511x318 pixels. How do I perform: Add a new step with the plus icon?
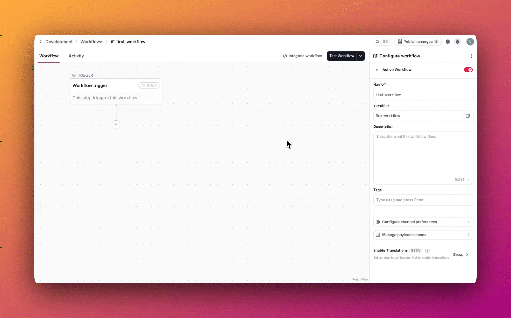point(116,124)
